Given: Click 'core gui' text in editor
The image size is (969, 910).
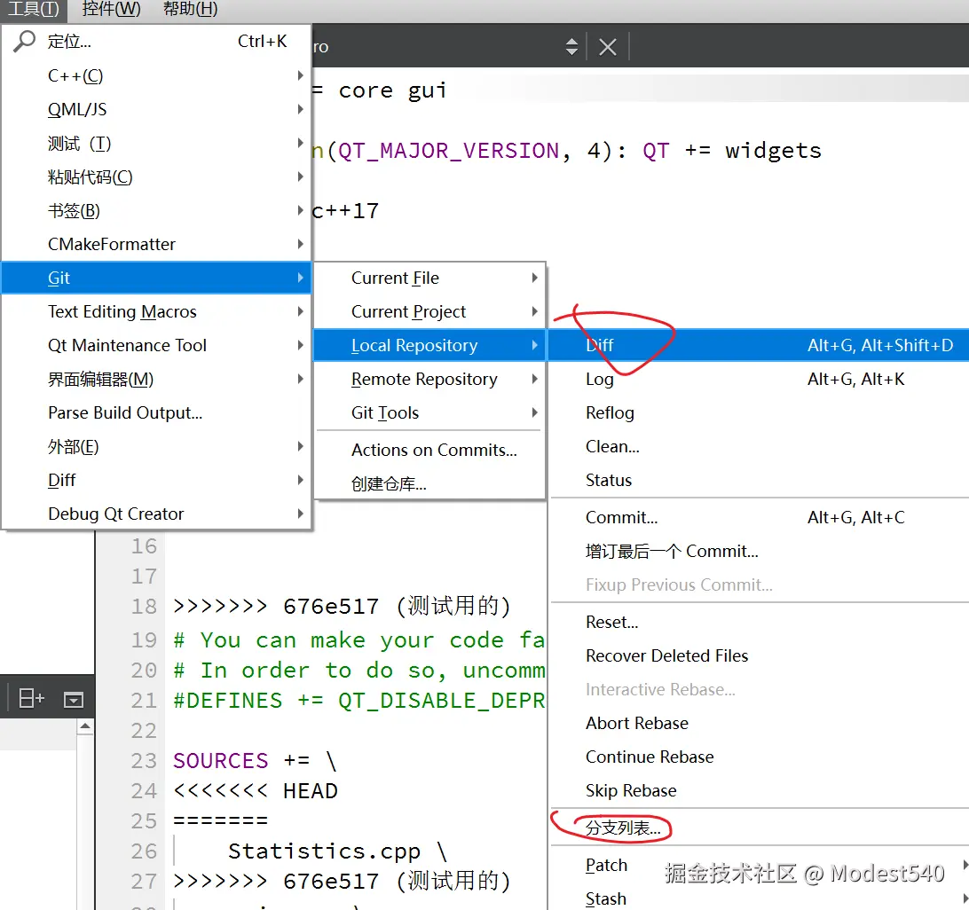Looking at the screenshot, I should coord(392,91).
